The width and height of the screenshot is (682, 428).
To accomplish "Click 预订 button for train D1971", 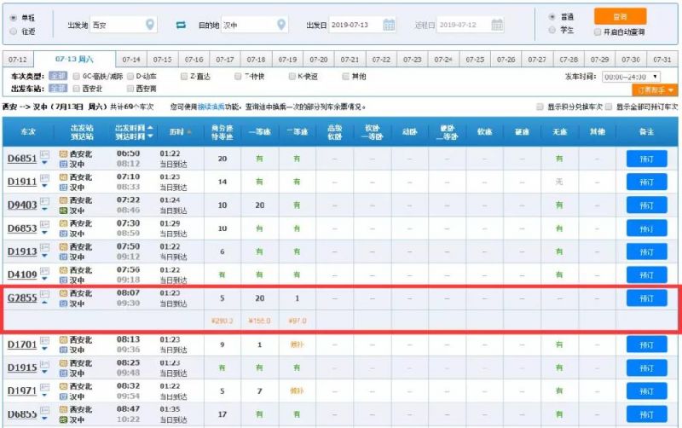I will point(647,391).
